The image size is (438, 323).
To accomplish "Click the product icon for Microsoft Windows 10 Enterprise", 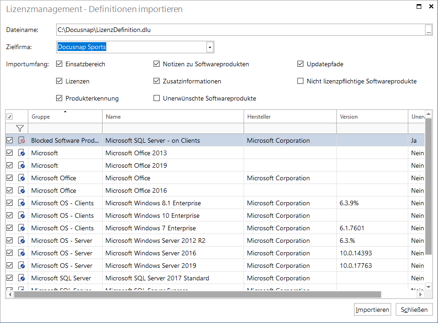I will click(x=21, y=215).
